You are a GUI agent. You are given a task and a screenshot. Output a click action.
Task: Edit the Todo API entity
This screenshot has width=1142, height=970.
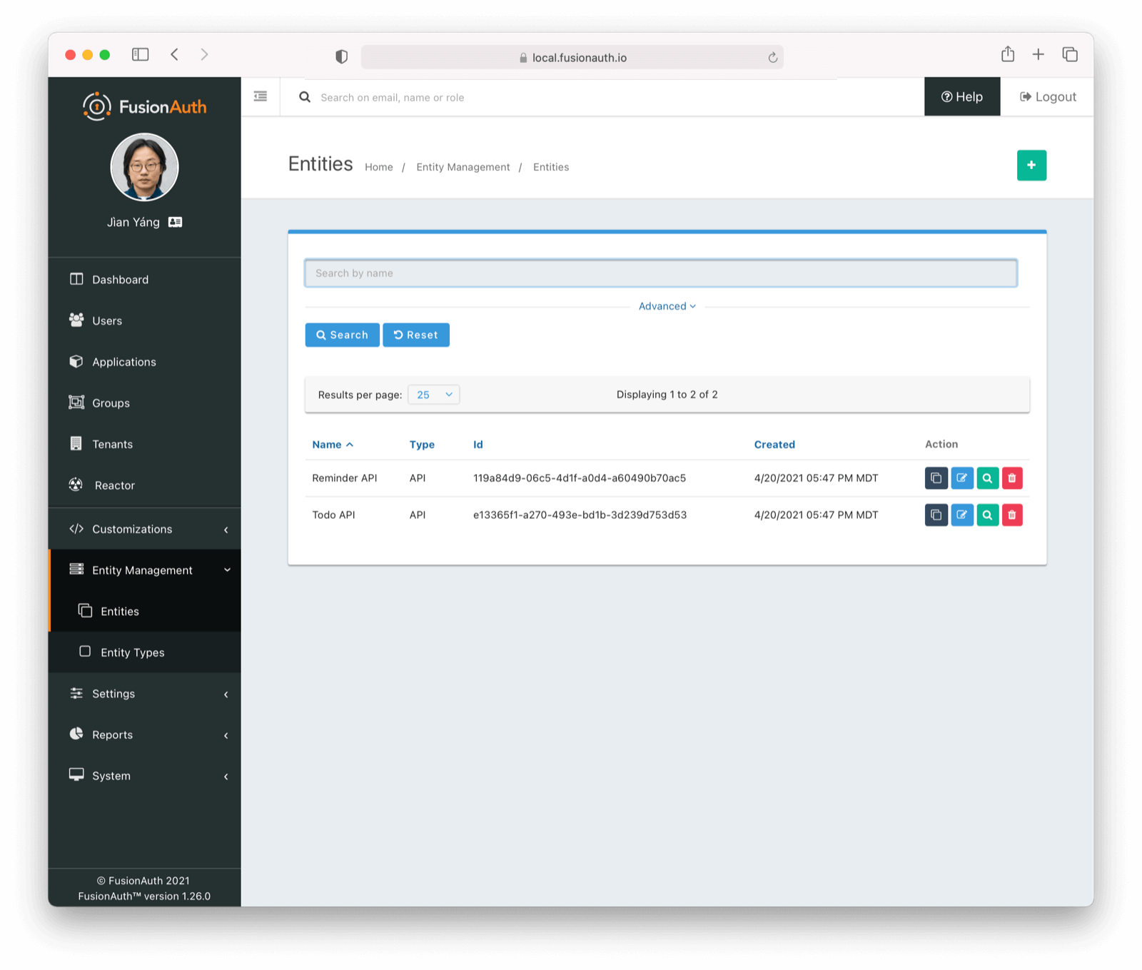pos(961,515)
